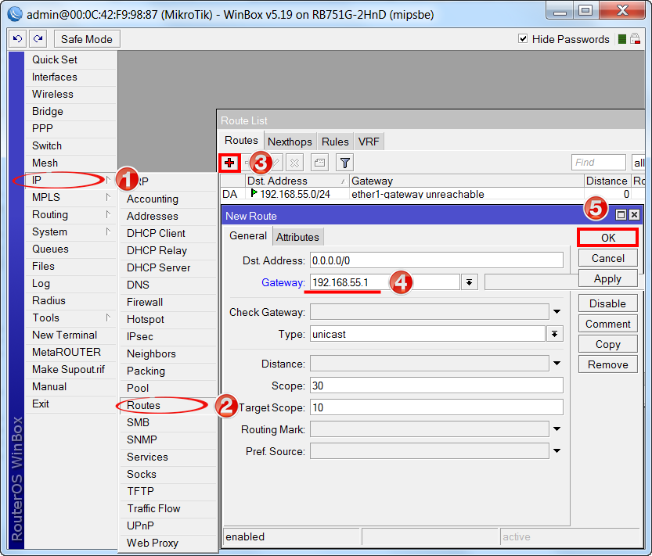Click the red plus add route button
The image size is (652, 556).
[x=229, y=163]
